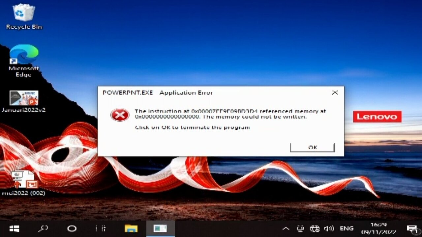Viewport: 422px width, 237px height.
Task: Open Cortana circle in the taskbar
Action: tap(72, 228)
